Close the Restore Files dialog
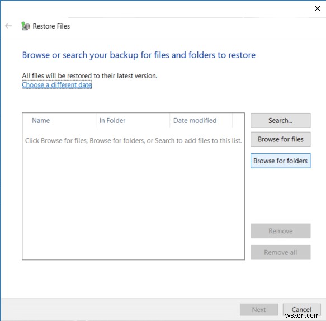Screen dimensions: 326x321 317,8
